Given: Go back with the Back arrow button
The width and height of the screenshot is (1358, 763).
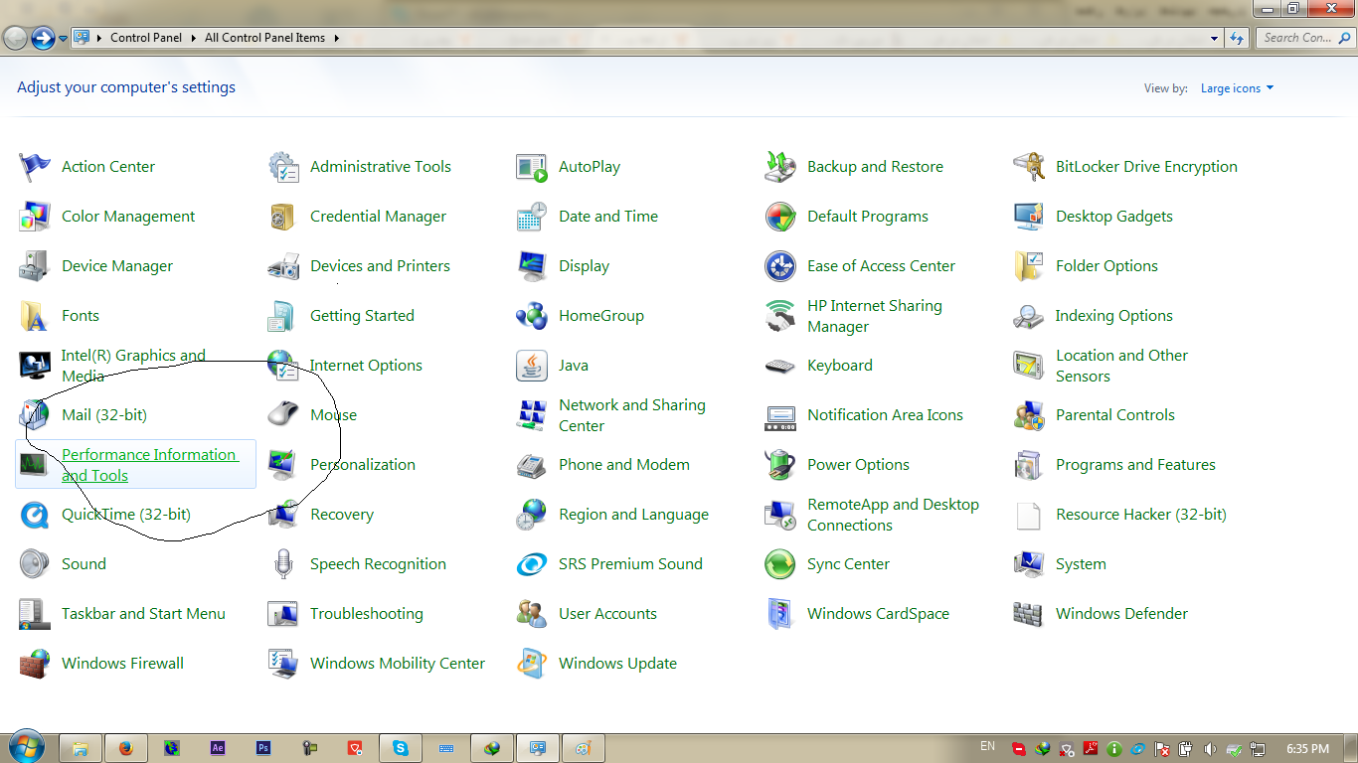Looking at the screenshot, I should pyautogui.click(x=16, y=38).
